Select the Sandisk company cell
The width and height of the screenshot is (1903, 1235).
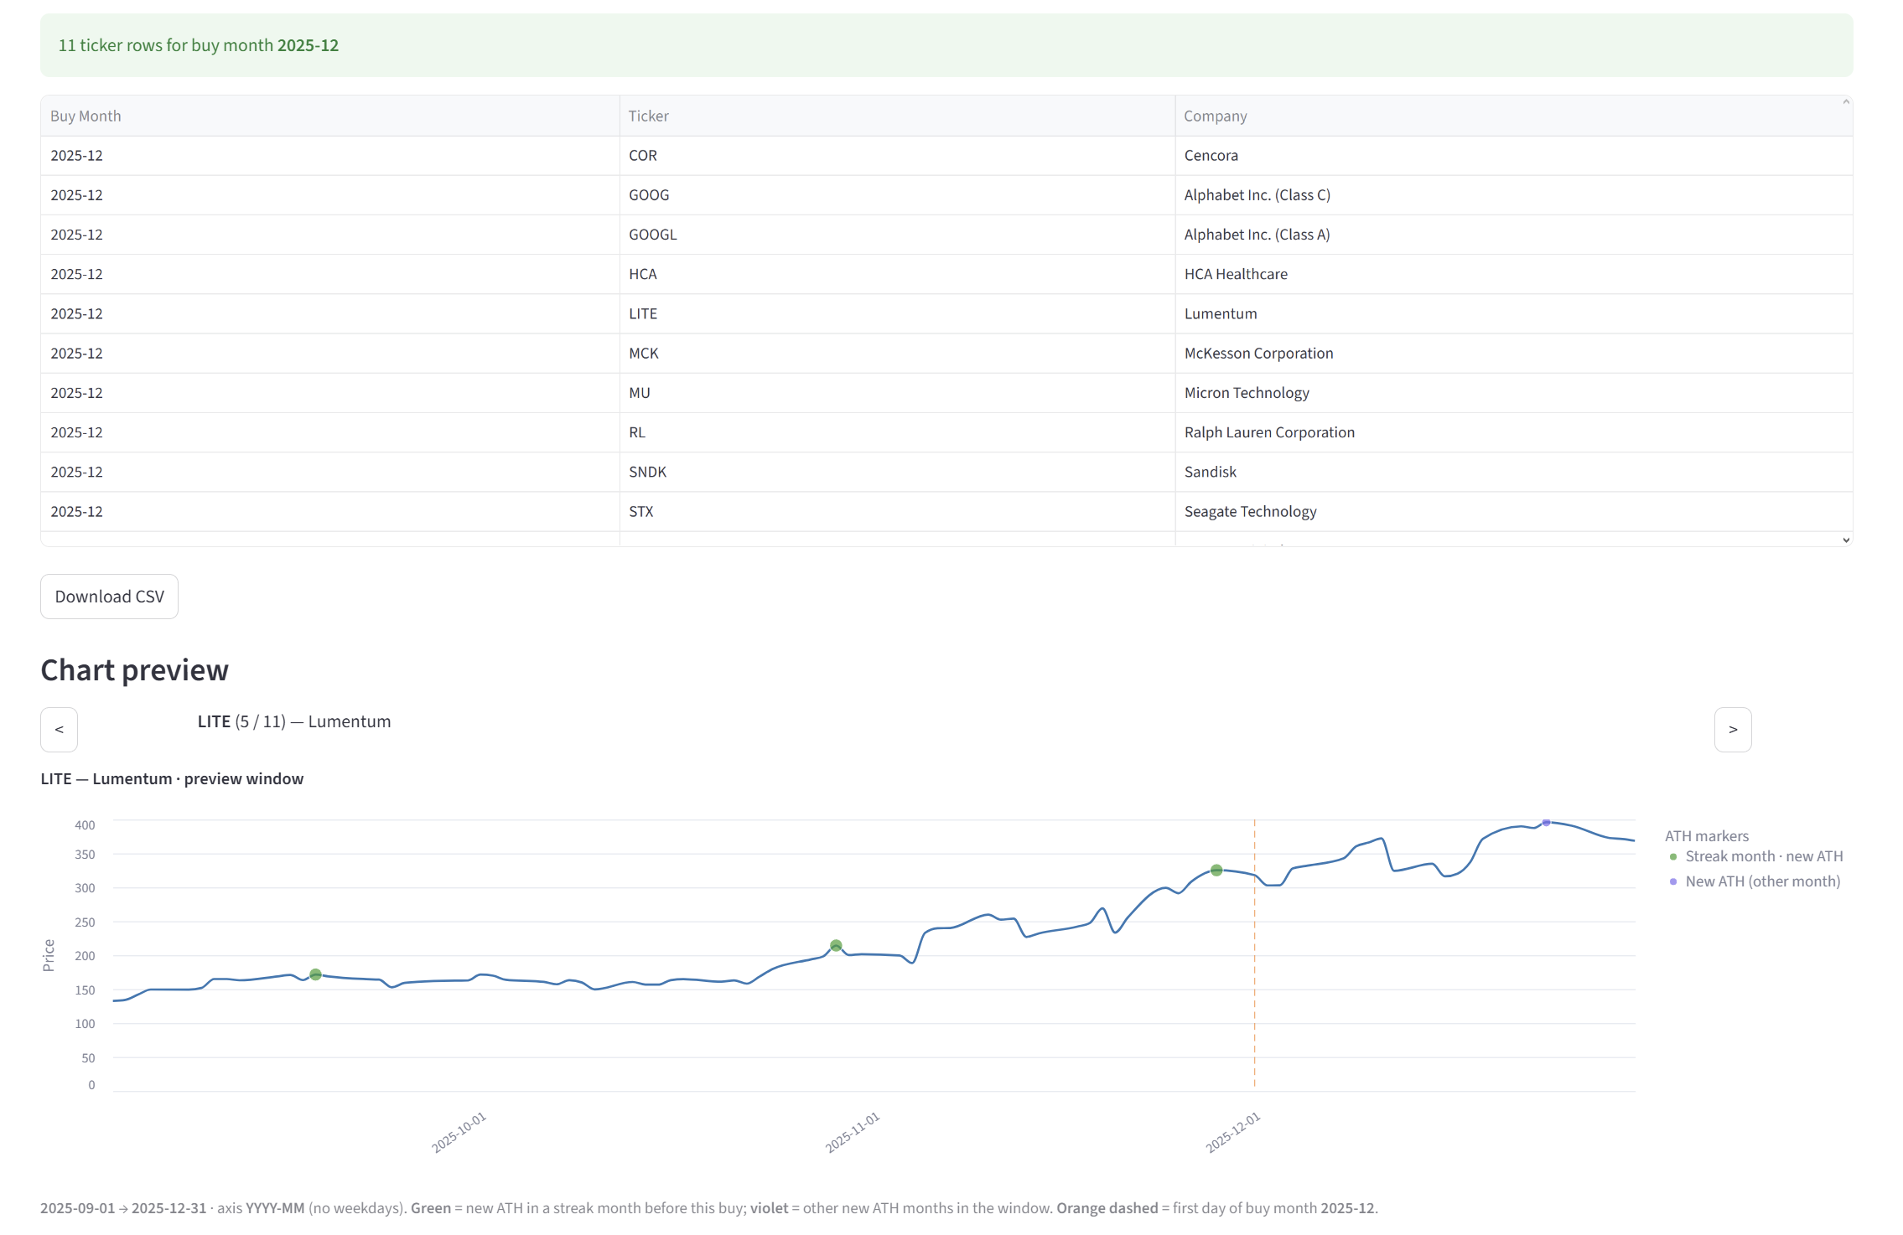point(1210,473)
